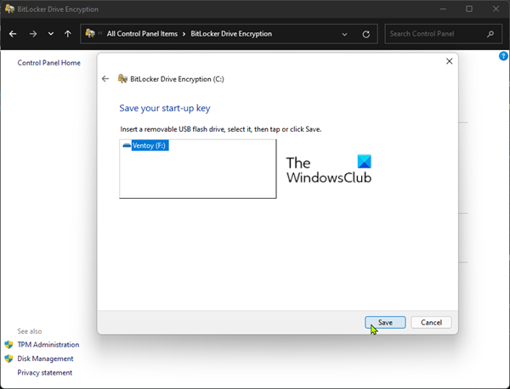Click the Search Control Panel field

click(443, 34)
